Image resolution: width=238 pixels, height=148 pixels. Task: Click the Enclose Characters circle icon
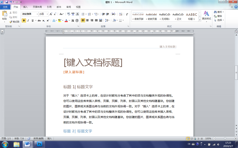pos(77,20)
